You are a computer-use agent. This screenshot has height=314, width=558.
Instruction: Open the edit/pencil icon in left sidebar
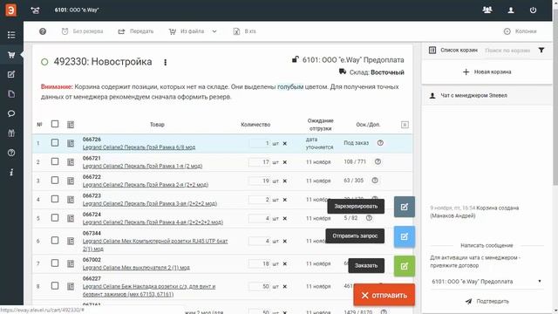click(11, 74)
